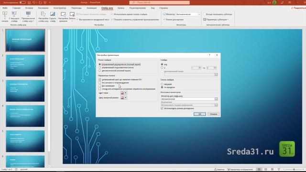The height and width of the screenshot is (172, 306).
Task: Toggle loop continuously until Esc checkbox
Action: pyautogui.click(x=100, y=80)
